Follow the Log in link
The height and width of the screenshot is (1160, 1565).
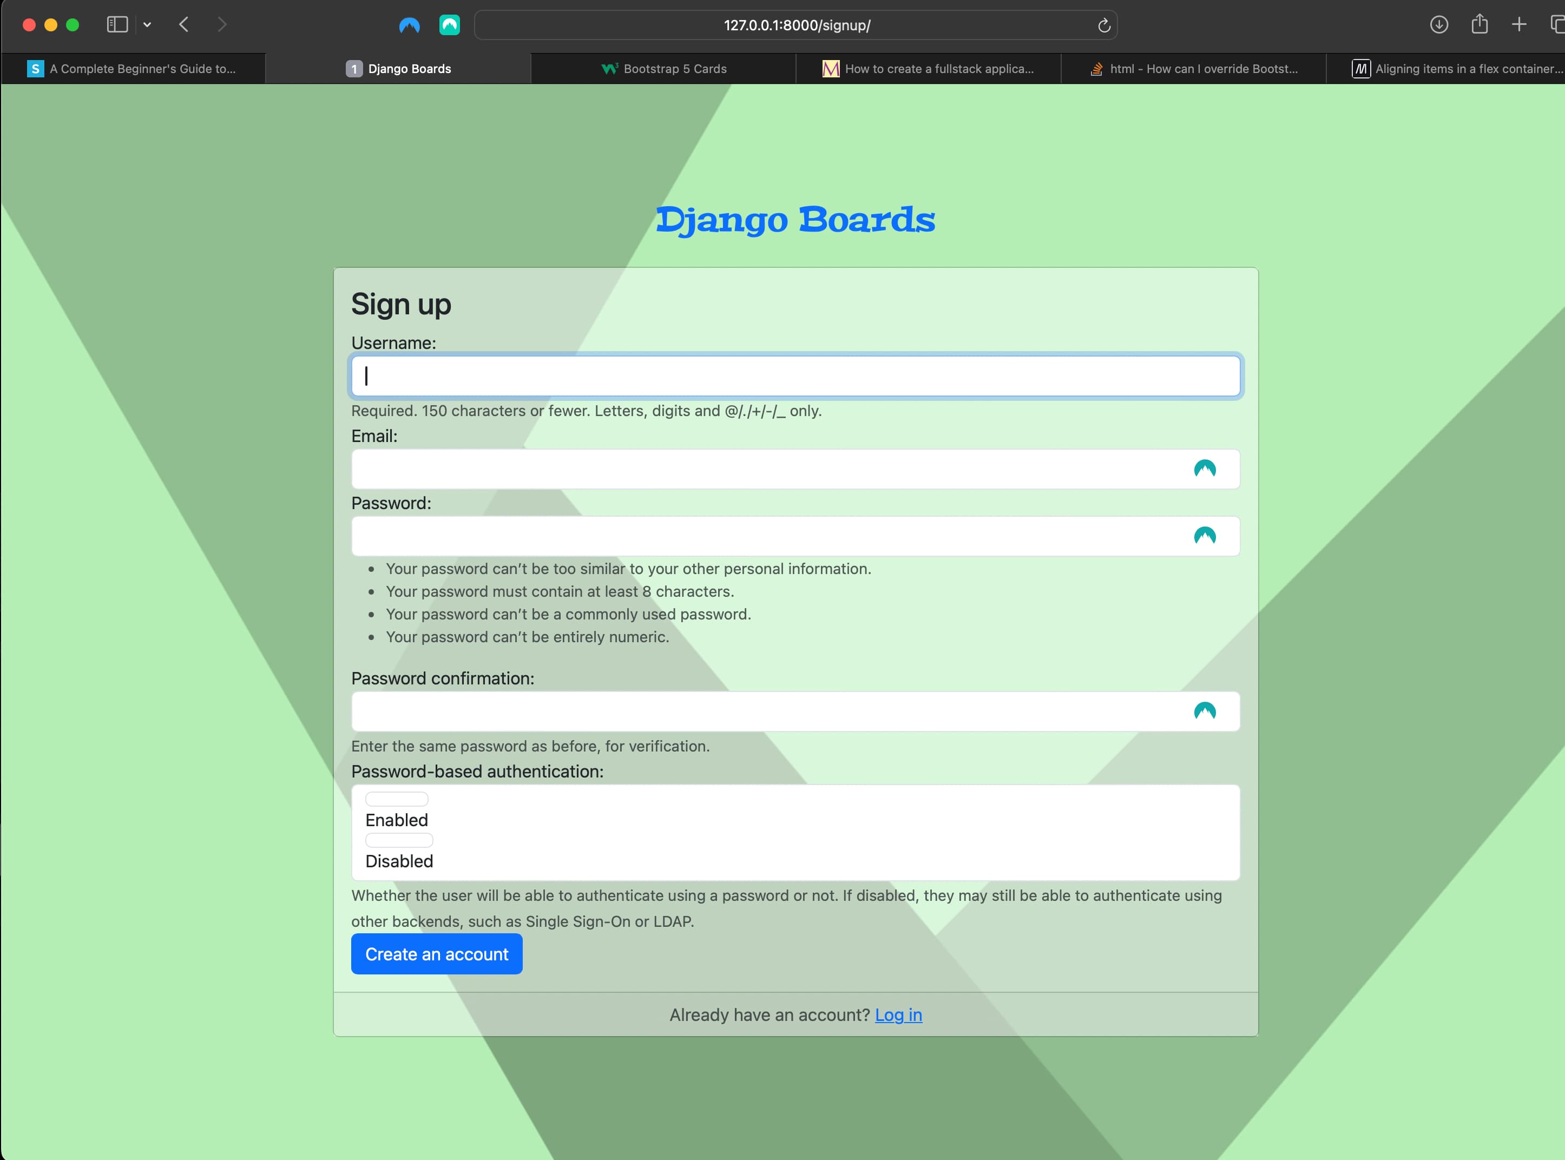(898, 1014)
